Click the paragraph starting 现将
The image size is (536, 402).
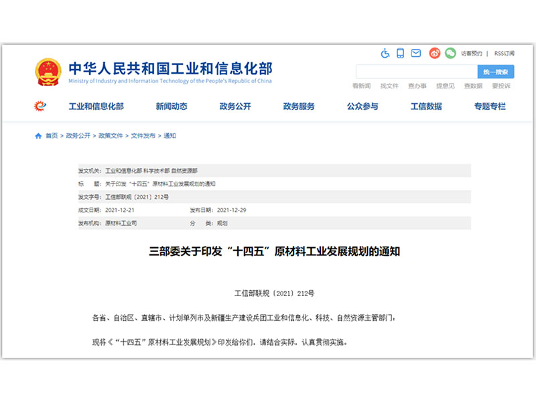[220, 342]
